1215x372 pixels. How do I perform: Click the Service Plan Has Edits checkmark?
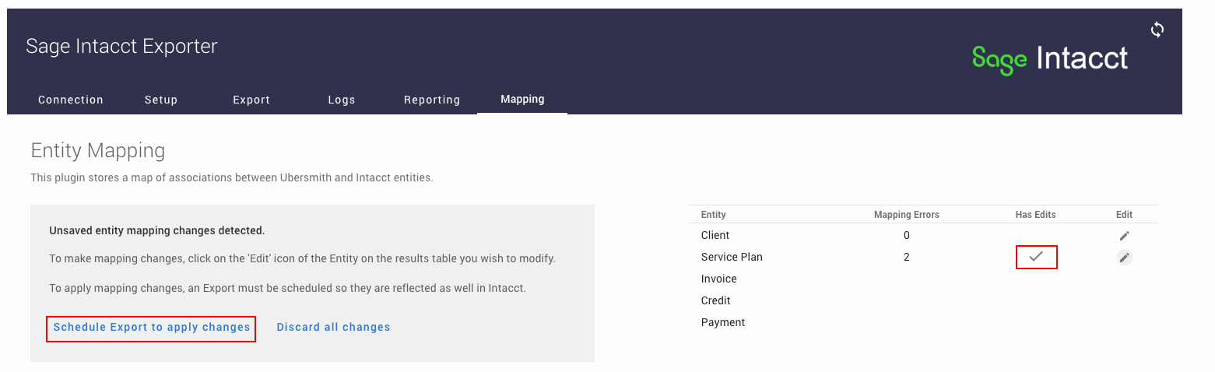[x=1036, y=257]
